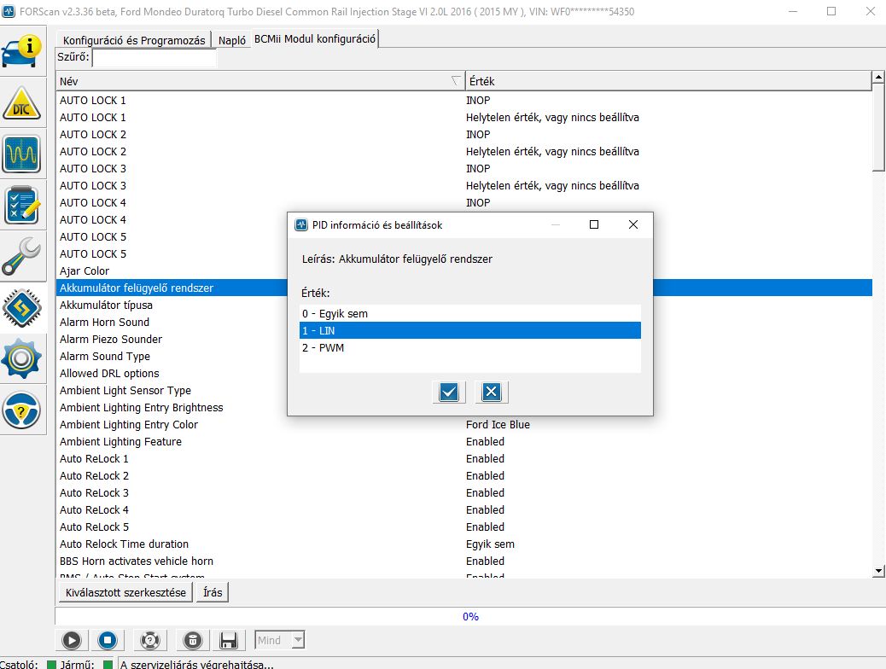The width and height of the screenshot is (886, 669).
Task: Open the DTC fault codes section
Action: (x=22, y=103)
